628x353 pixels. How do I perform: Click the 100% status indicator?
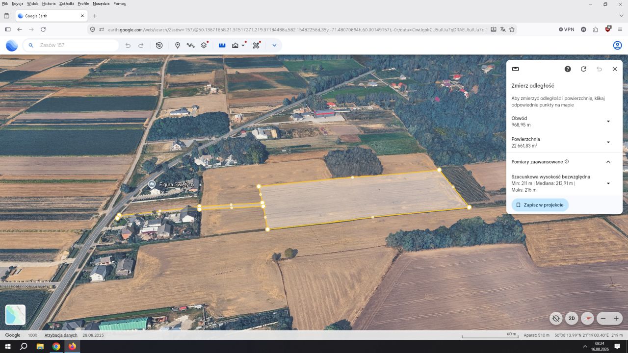pyautogui.click(x=32, y=335)
